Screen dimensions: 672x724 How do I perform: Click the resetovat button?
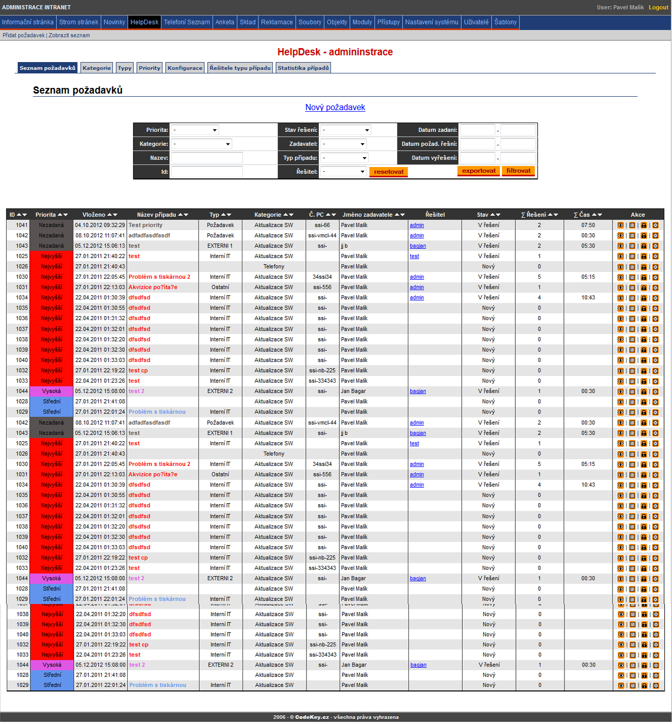[389, 172]
